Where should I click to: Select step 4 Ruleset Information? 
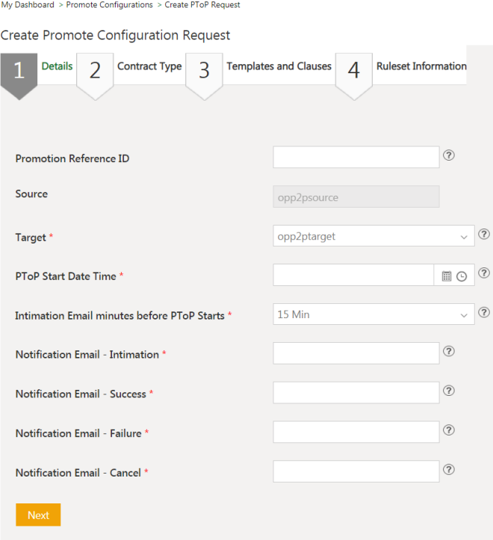click(421, 66)
